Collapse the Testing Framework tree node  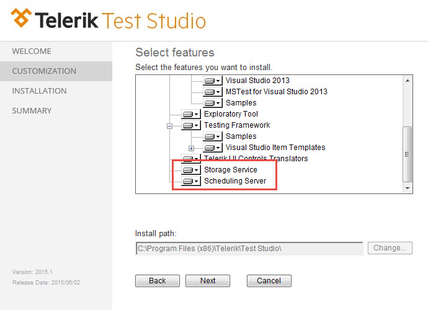169,126
